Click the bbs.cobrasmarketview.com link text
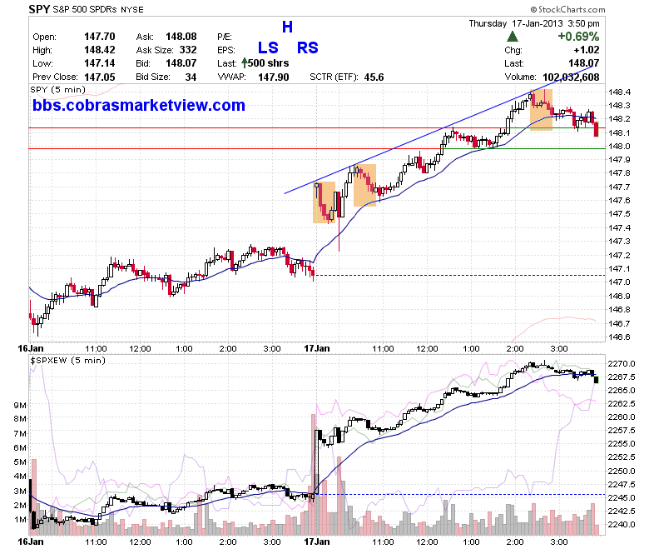 pos(139,105)
